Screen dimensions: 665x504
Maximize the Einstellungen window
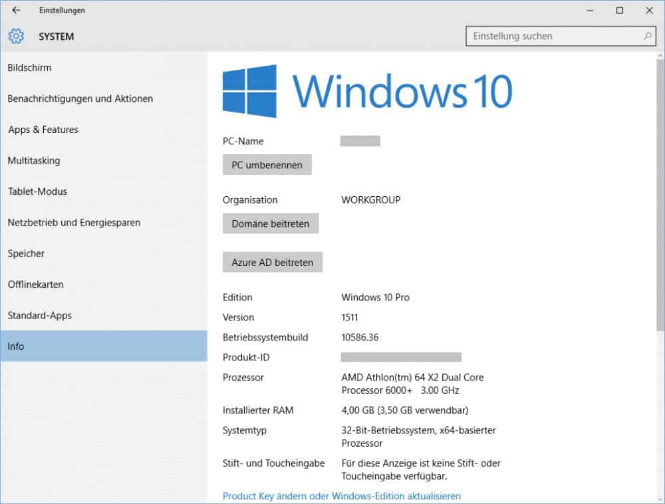tap(620, 11)
